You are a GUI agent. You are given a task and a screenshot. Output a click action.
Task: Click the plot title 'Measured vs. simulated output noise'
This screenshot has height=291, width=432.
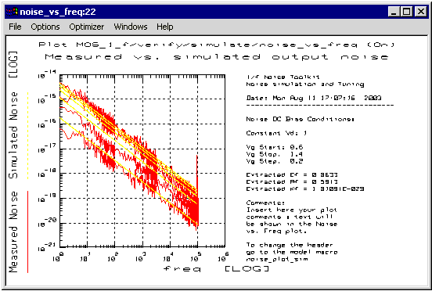(x=217, y=57)
